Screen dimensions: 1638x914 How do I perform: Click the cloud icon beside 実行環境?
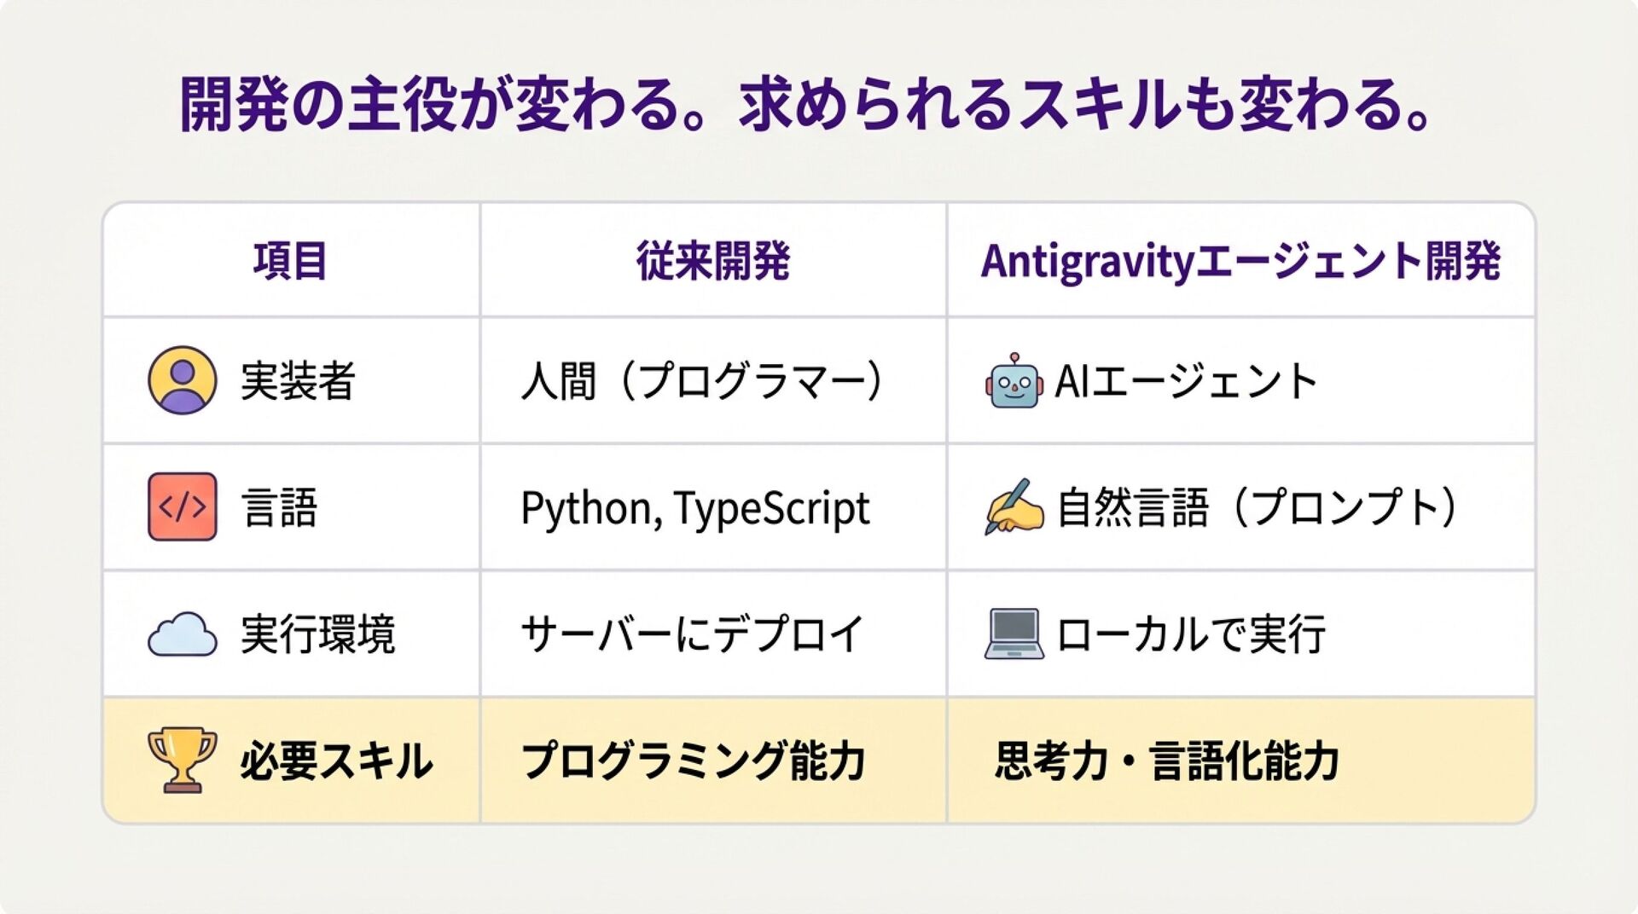[182, 634]
